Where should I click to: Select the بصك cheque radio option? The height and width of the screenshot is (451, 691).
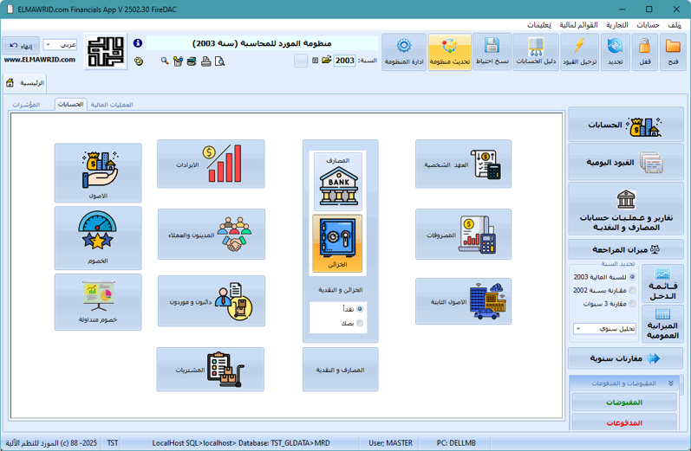(x=360, y=323)
